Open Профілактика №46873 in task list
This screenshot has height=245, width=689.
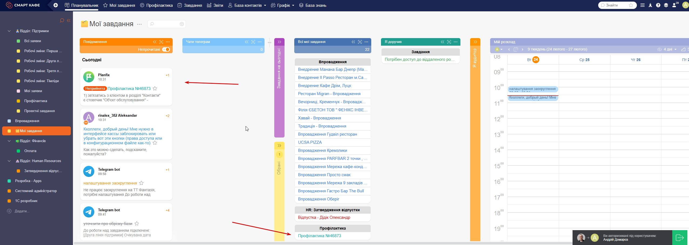(x=319, y=236)
